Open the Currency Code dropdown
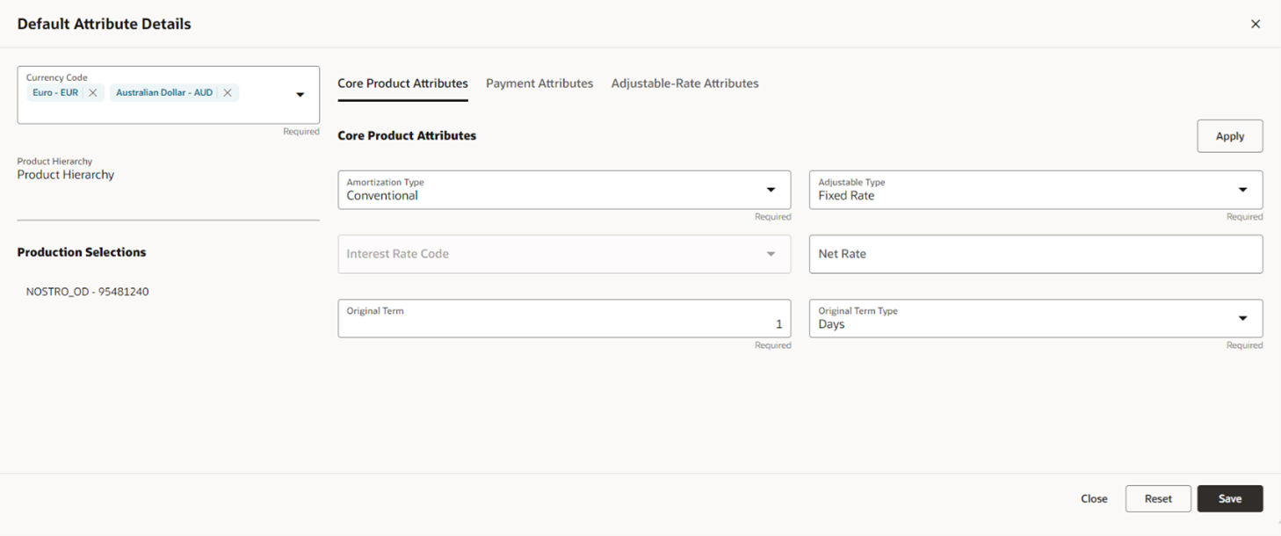1281x536 pixels. (x=300, y=94)
